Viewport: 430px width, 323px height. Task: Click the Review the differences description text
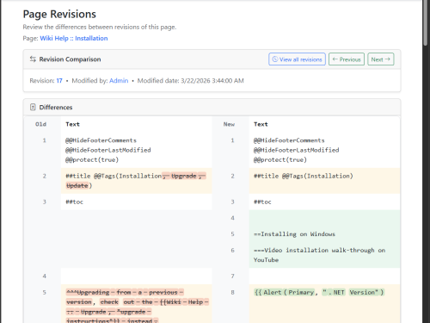(x=100, y=27)
